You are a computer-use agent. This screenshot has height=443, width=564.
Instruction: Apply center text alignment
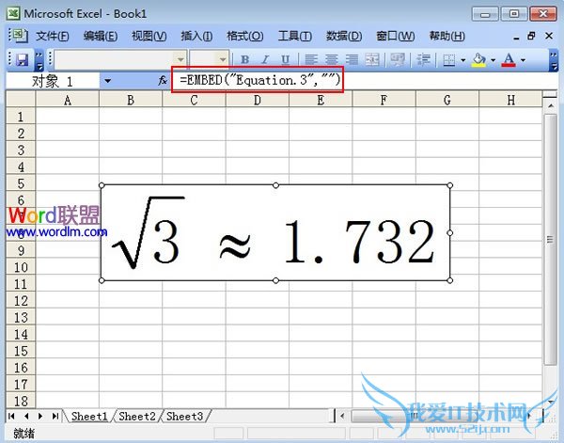[330, 60]
